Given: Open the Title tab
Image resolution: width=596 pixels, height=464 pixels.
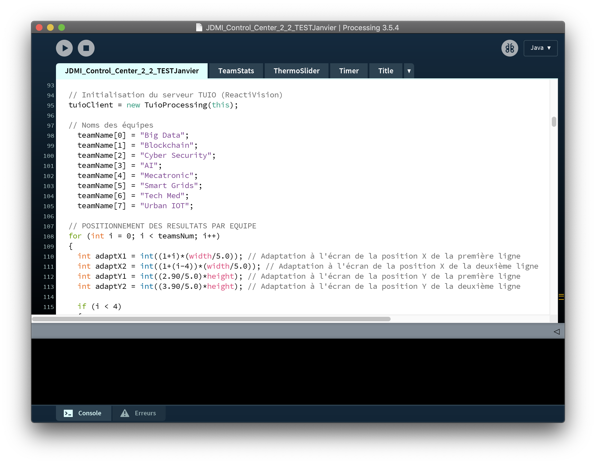Looking at the screenshot, I should tap(386, 71).
